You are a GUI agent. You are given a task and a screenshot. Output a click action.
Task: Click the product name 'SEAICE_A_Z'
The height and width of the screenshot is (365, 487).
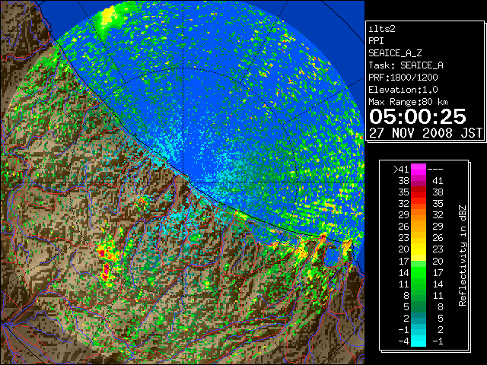[x=395, y=53]
